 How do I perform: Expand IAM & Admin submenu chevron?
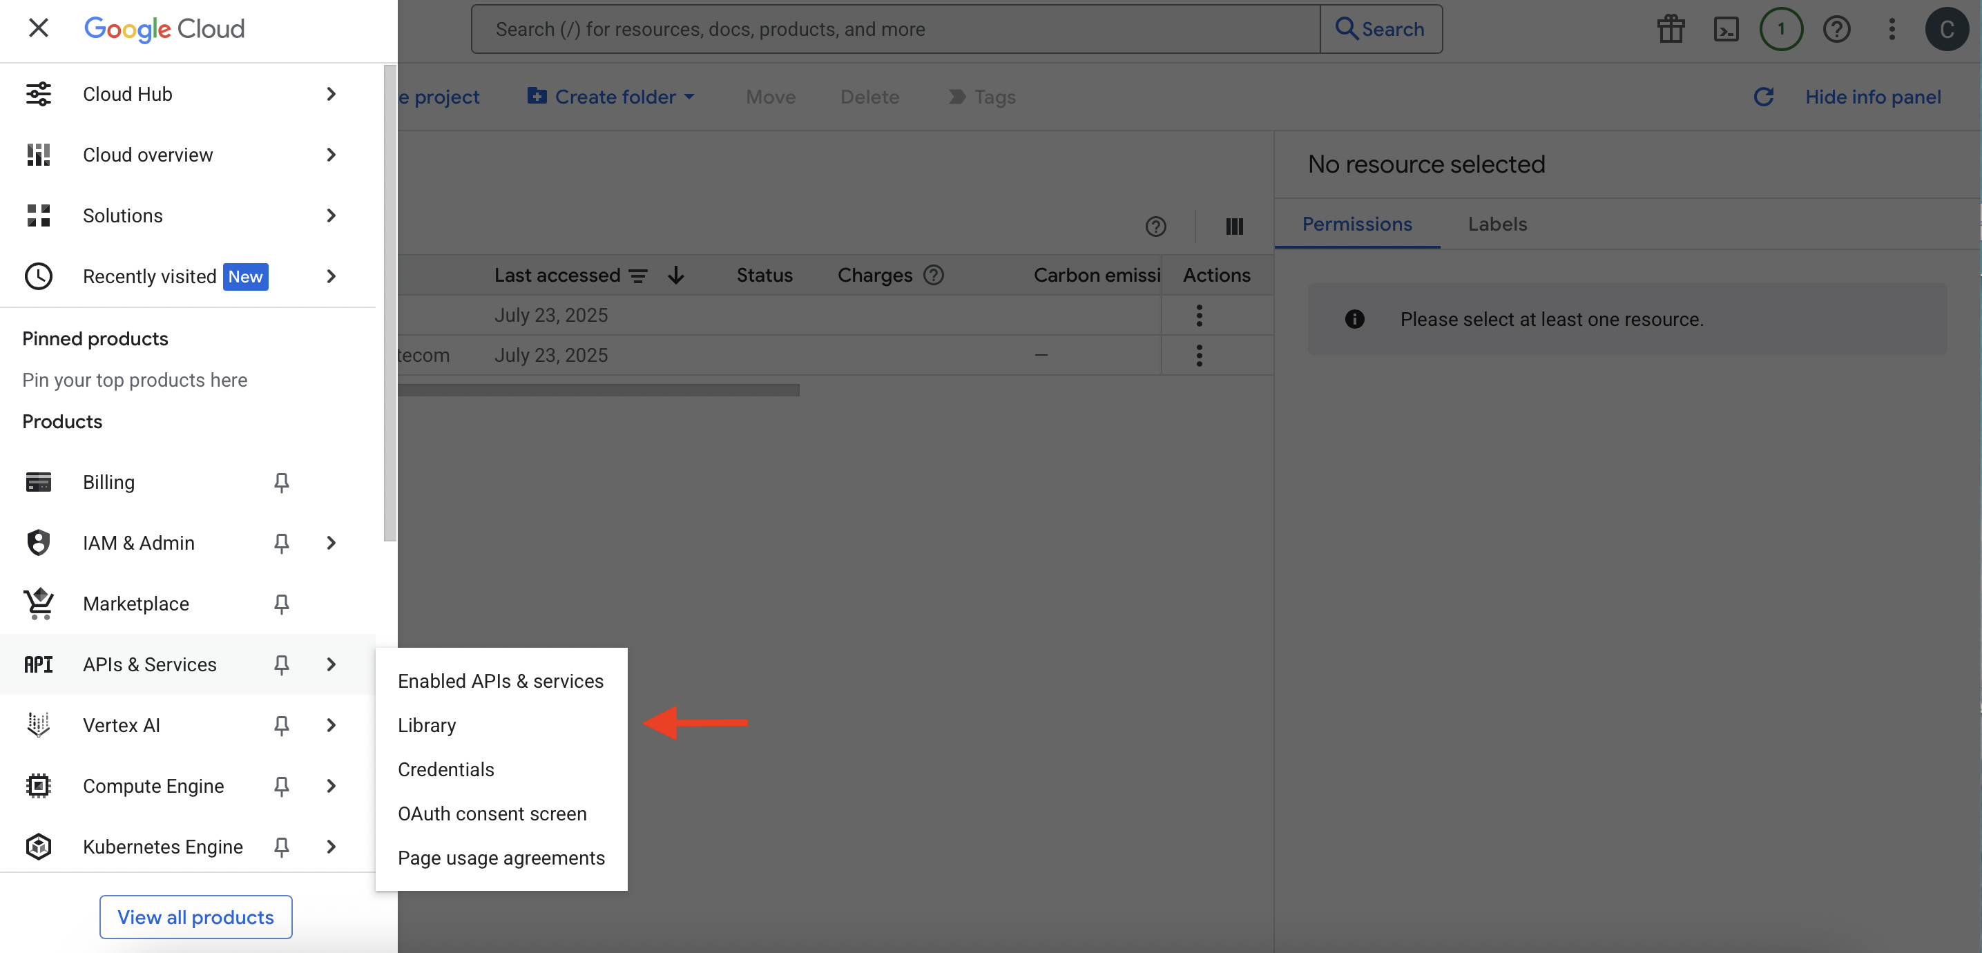coord(331,543)
